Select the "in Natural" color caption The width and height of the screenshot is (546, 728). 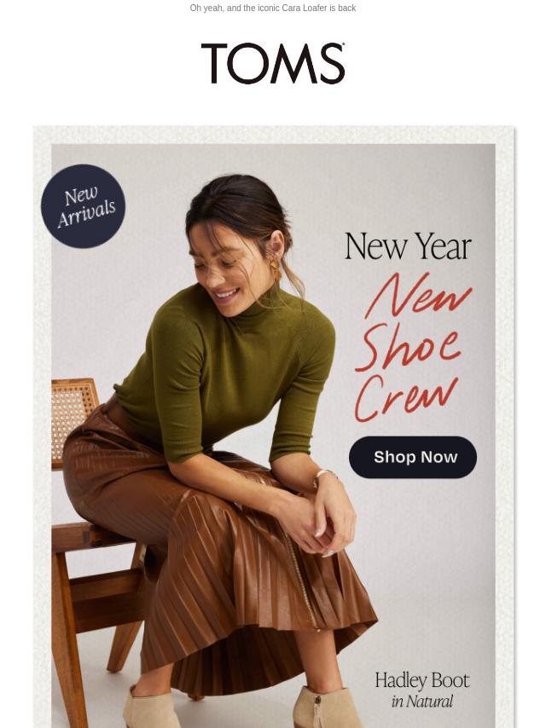[422, 701]
